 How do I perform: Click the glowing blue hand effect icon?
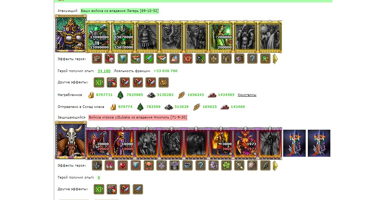point(175,59)
